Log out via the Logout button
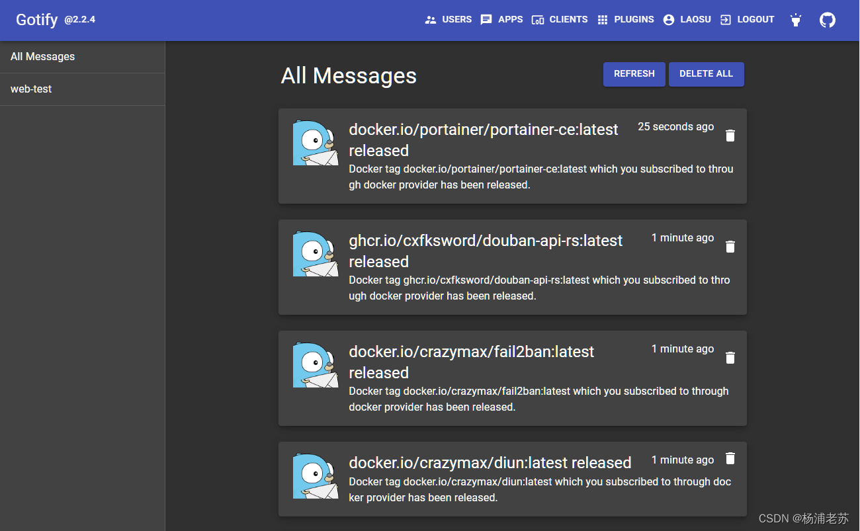 (x=747, y=20)
